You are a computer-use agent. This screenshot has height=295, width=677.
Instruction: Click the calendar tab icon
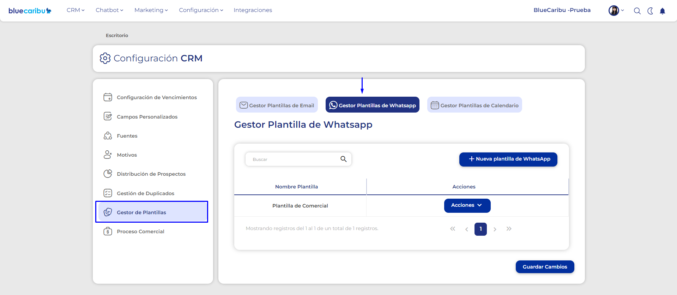coord(435,105)
